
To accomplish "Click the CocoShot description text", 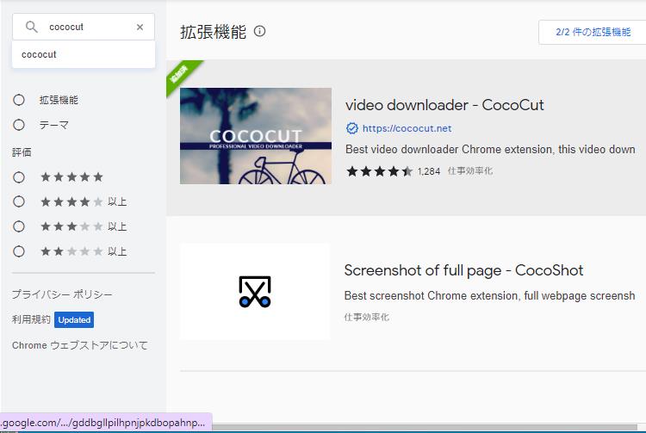I will pyautogui.click(x=489, y=295).
